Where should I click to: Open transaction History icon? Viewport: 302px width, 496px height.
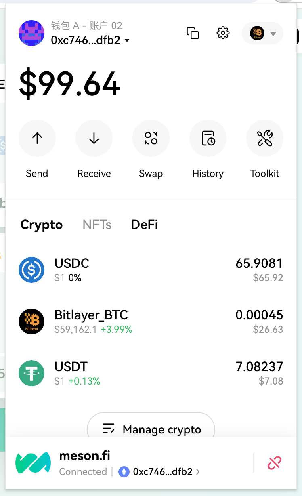click(208, 139)
